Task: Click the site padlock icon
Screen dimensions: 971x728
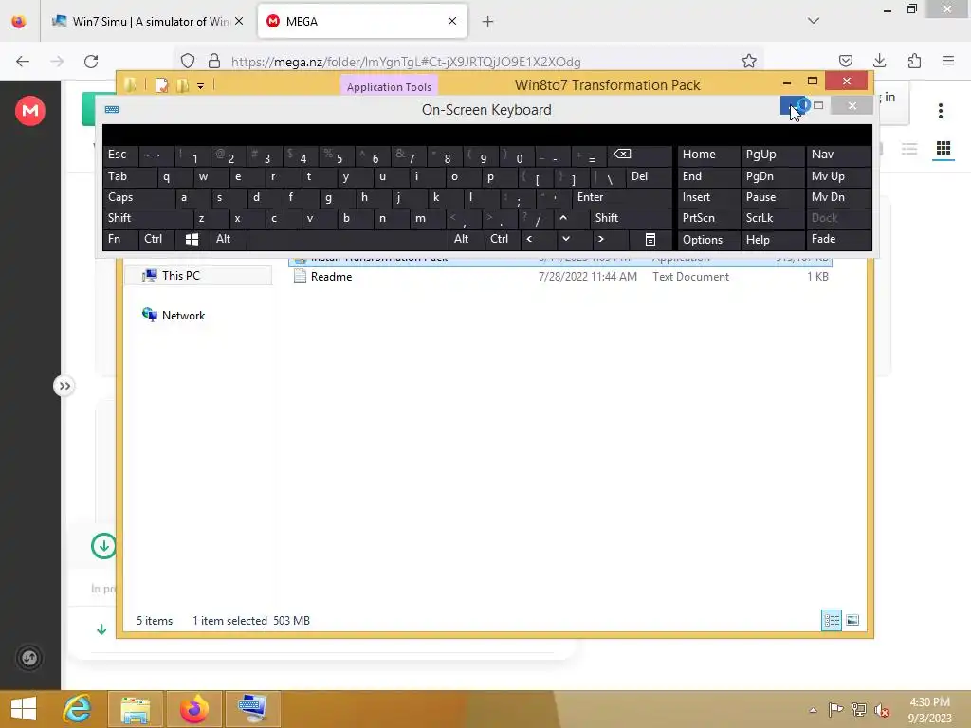Action: click(214, 62)
